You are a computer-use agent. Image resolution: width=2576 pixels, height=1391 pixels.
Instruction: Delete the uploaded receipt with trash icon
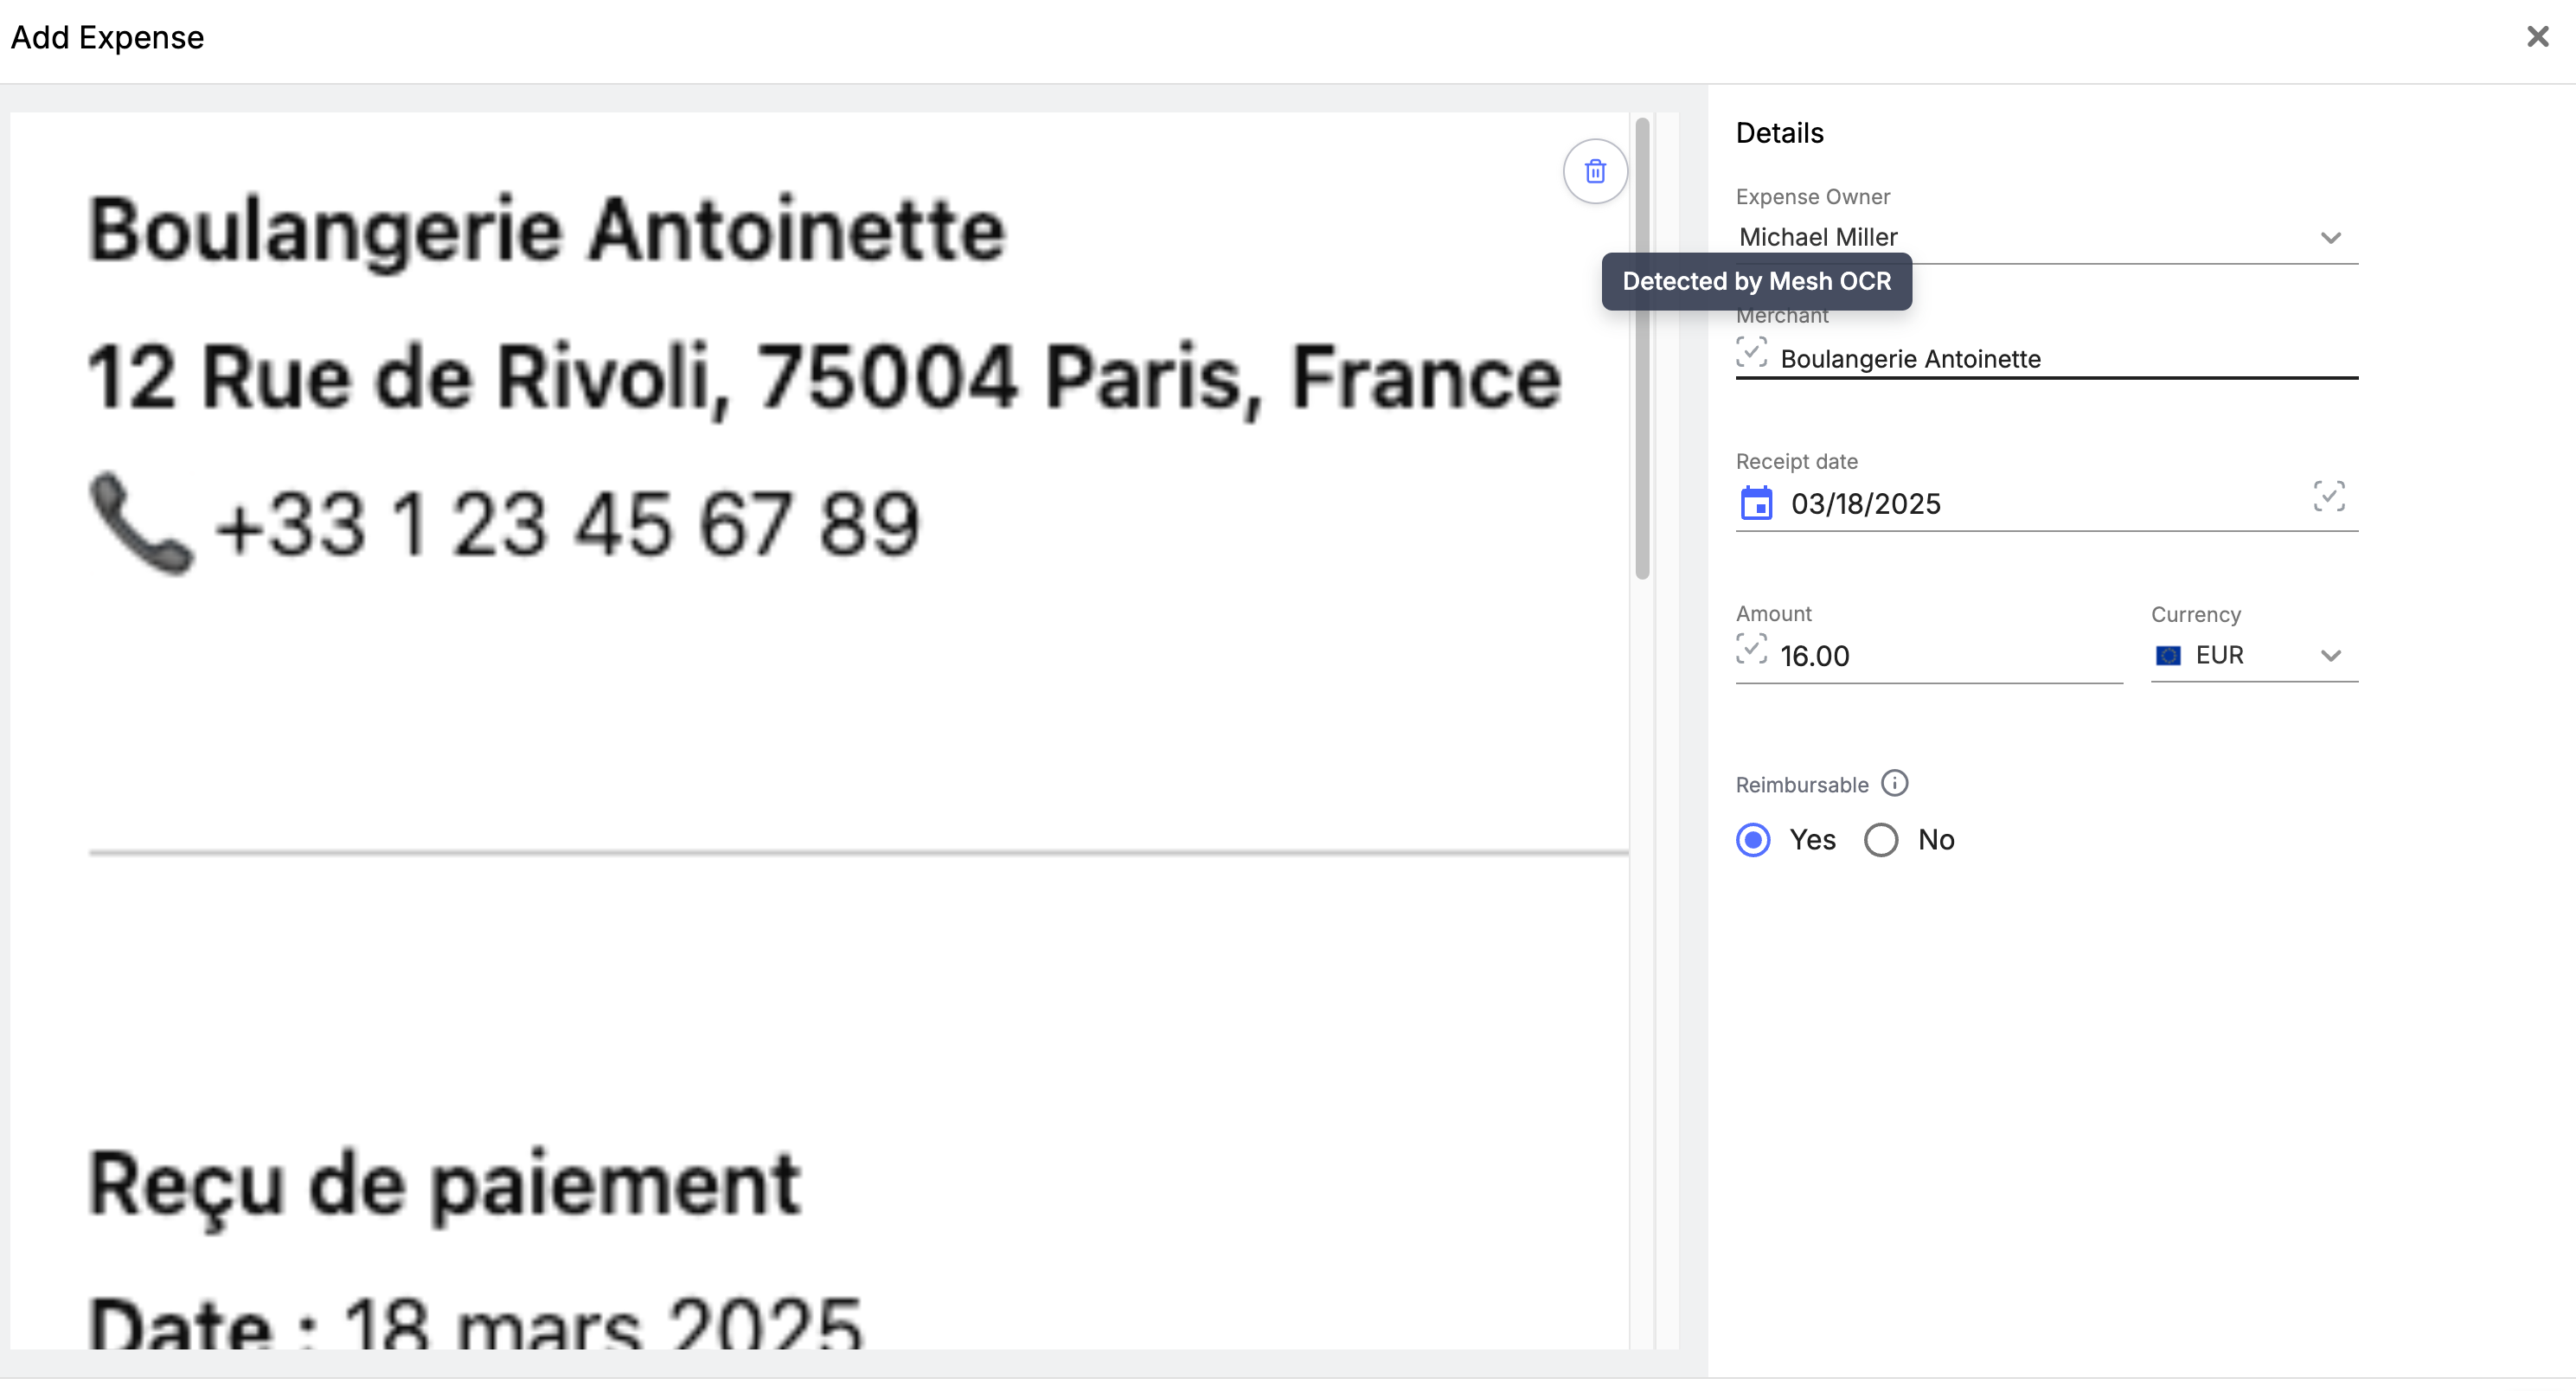point(1595,171)
